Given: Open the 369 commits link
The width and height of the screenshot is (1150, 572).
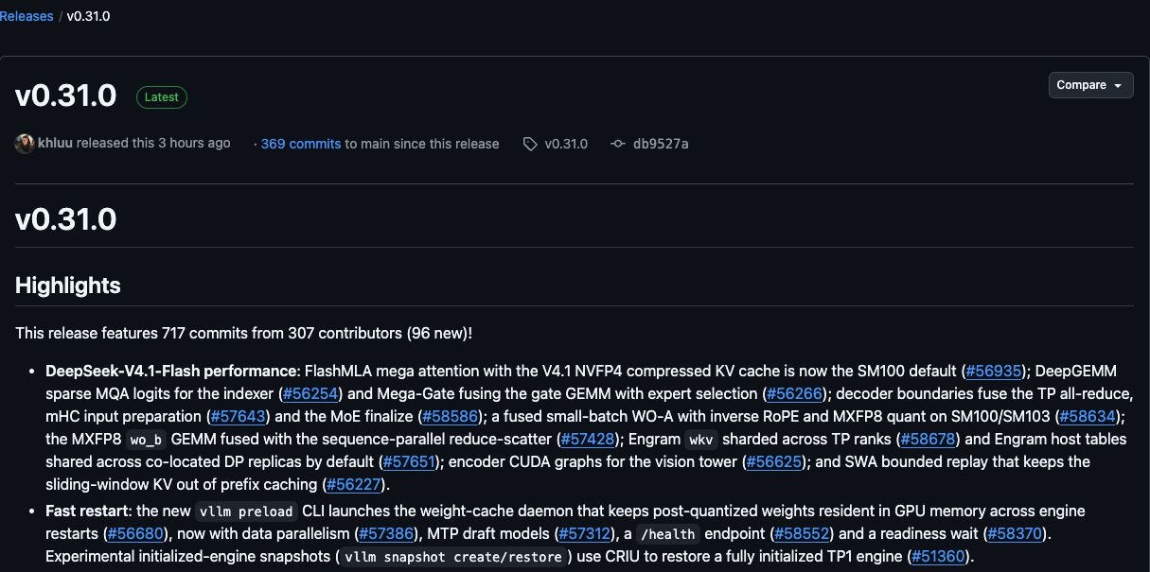Looking at the screenshot, I should [x=301, y=144].
